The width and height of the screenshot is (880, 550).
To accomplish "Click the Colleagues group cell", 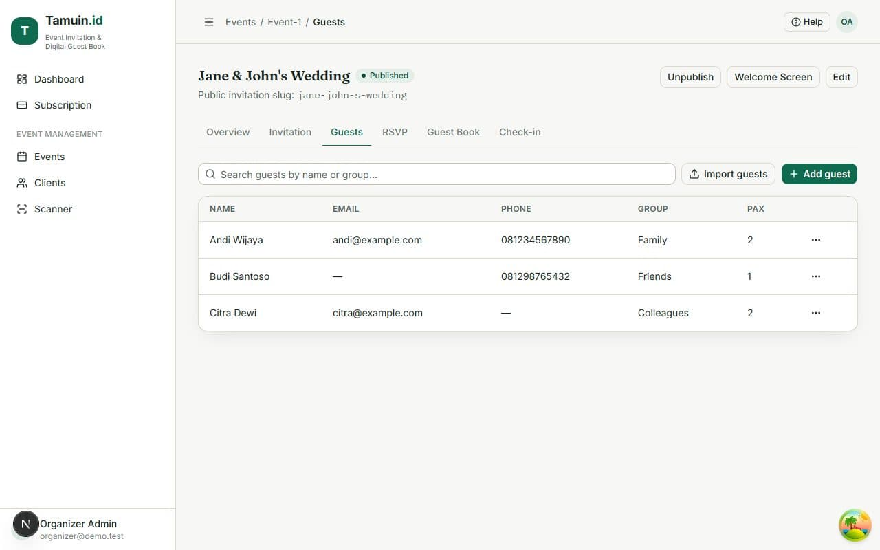I will (663, 313).
